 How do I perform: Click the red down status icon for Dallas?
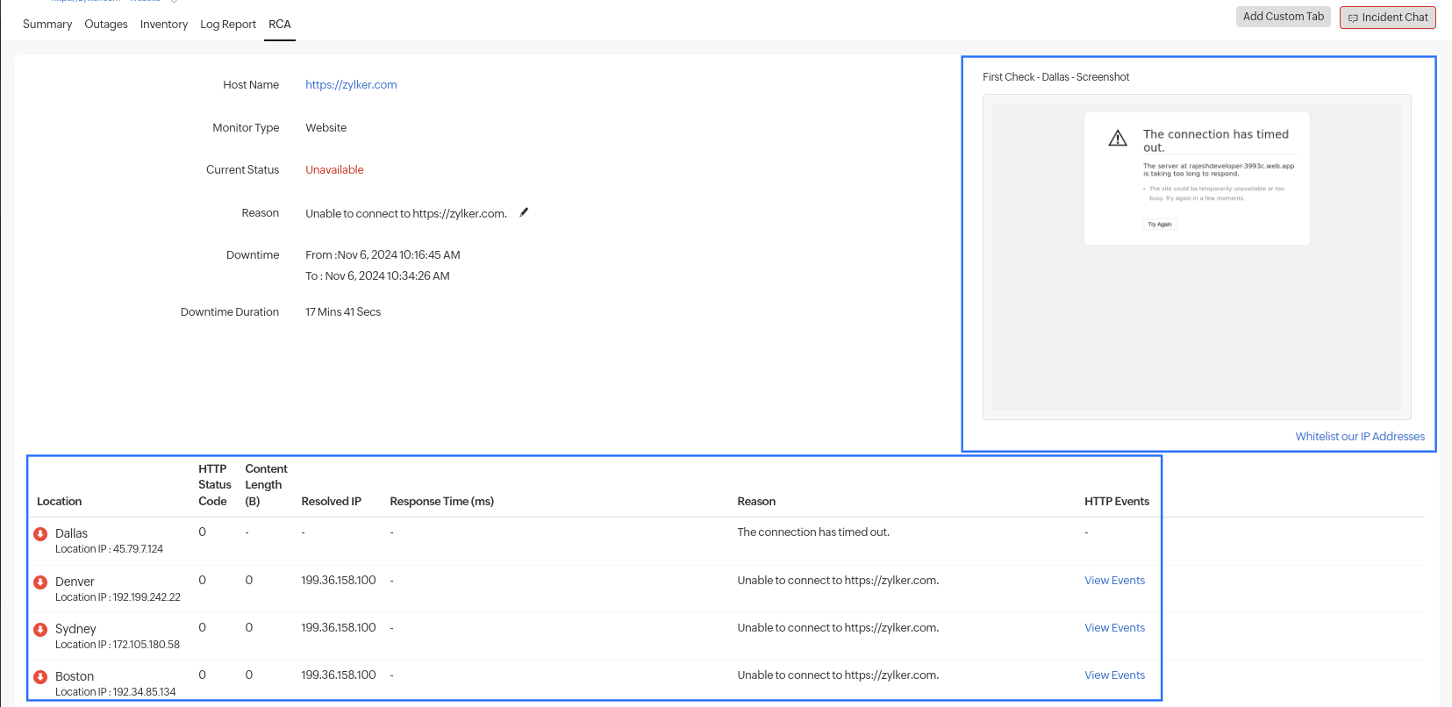tap(40, 534)
